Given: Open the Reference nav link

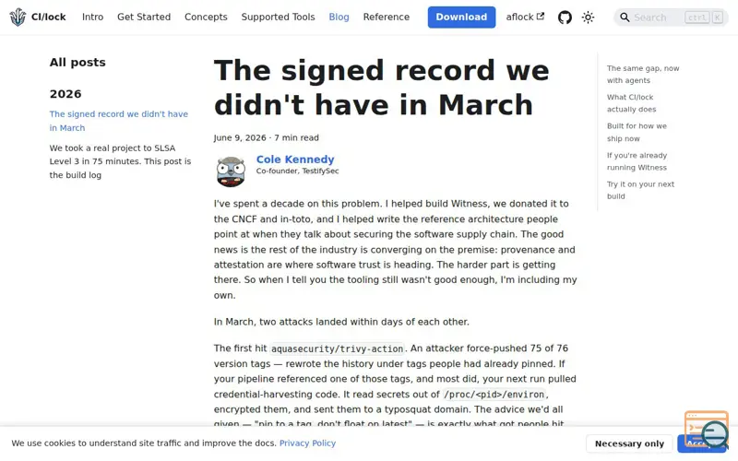Looking at the screenshot, I should tap(386, 17).
